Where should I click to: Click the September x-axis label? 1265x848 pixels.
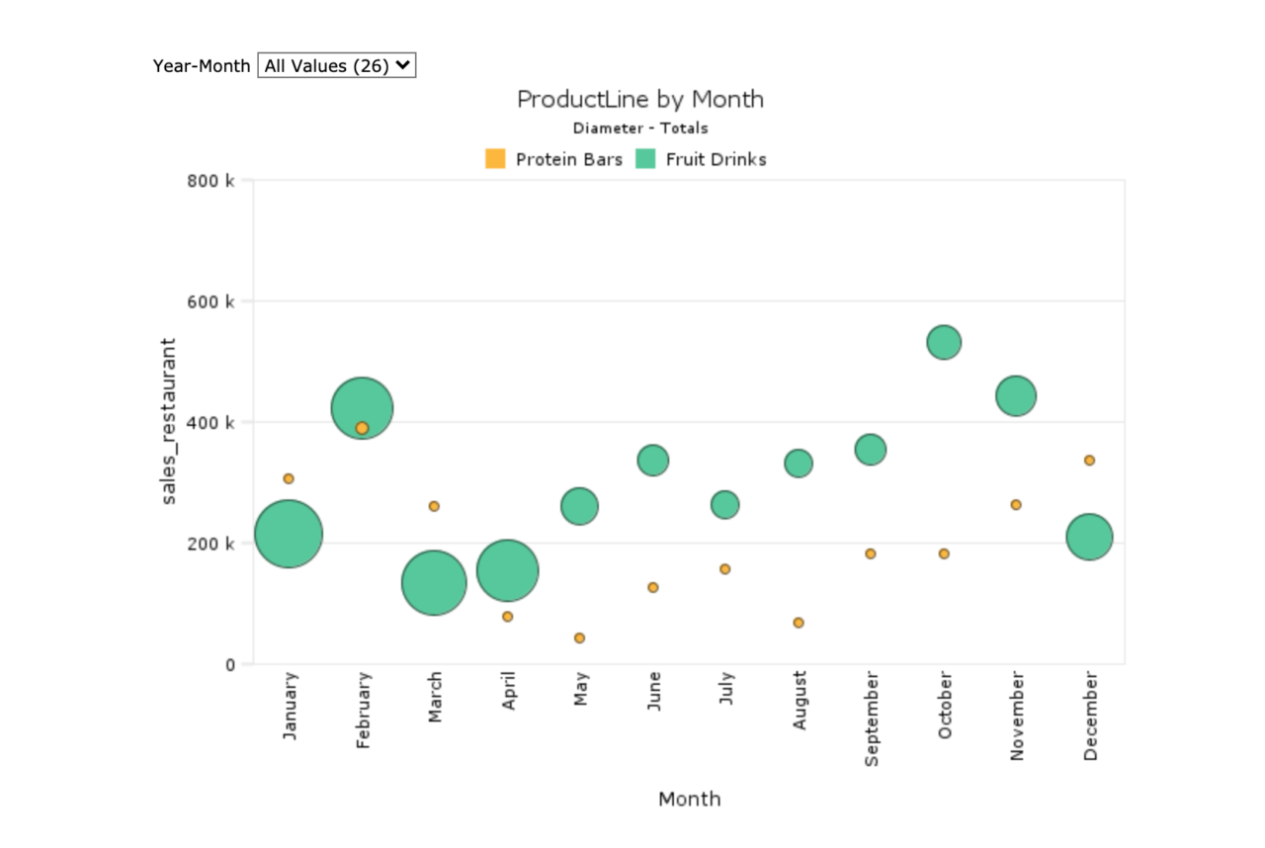(x=871, y=719)
